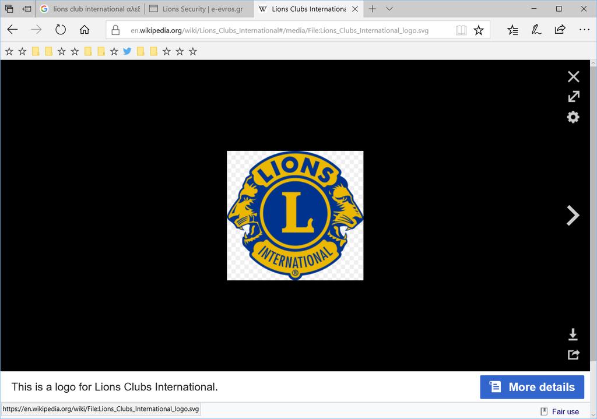Image resolution: width=597 pixels, height=419 pixels.
Task: Click the browser forward arrow
Action: tap(36, 30)
